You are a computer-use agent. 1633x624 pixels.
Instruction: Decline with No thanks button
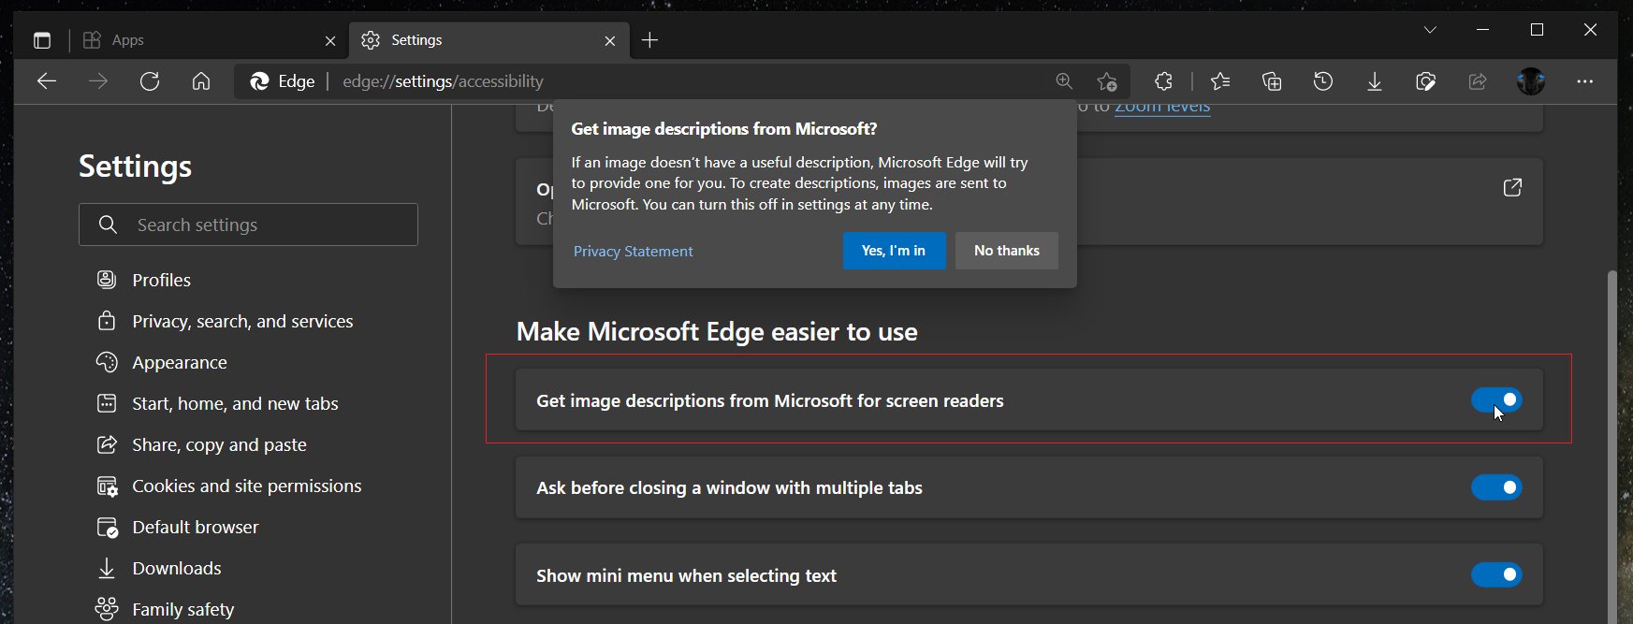1007,251
